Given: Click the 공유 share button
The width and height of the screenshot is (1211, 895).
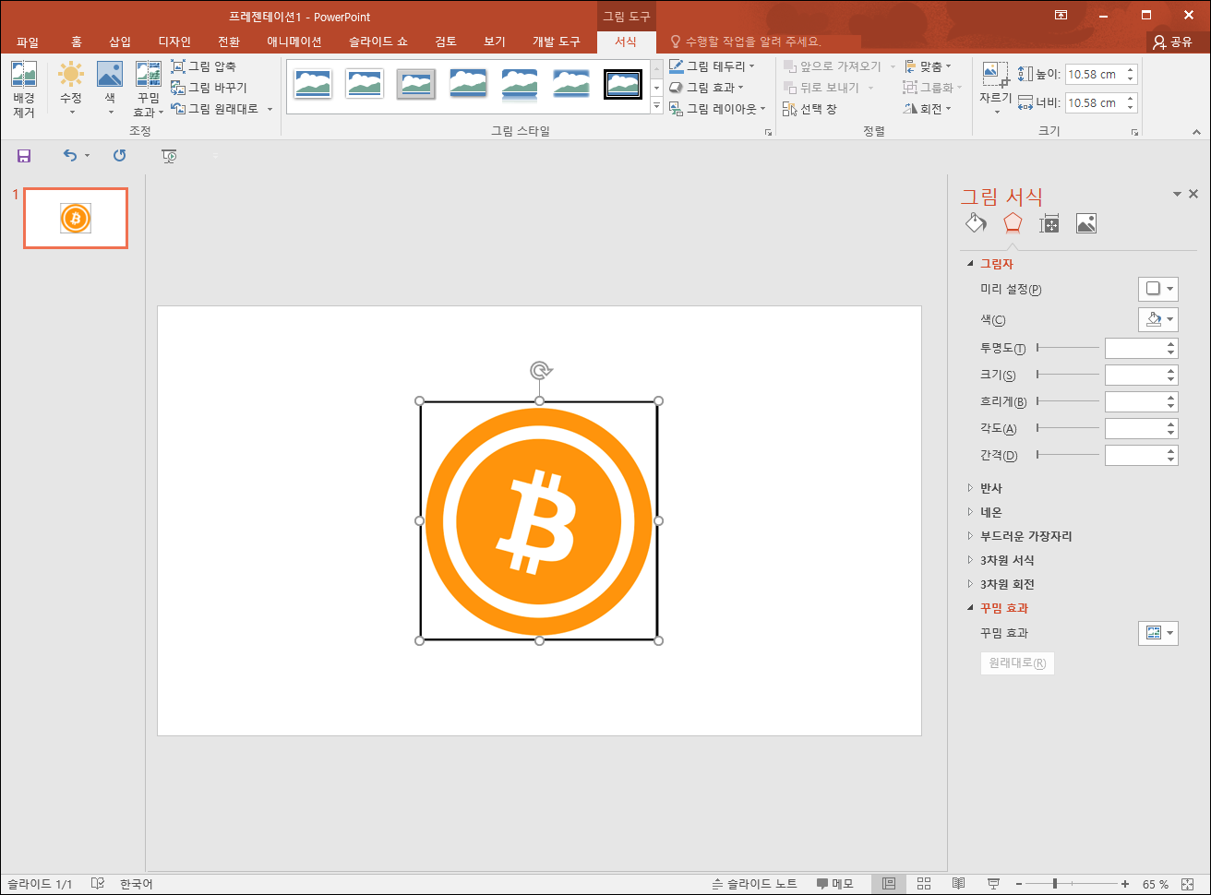Looking at the screenshot, I should [1173, 42].
